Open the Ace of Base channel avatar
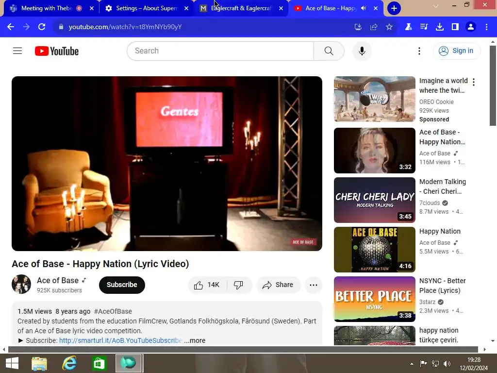This screenshot has width=497, height=373. (x=21, y=284)
